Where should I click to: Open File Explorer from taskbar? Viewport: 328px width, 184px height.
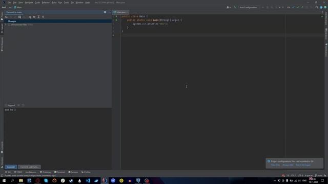click(21, 180)
